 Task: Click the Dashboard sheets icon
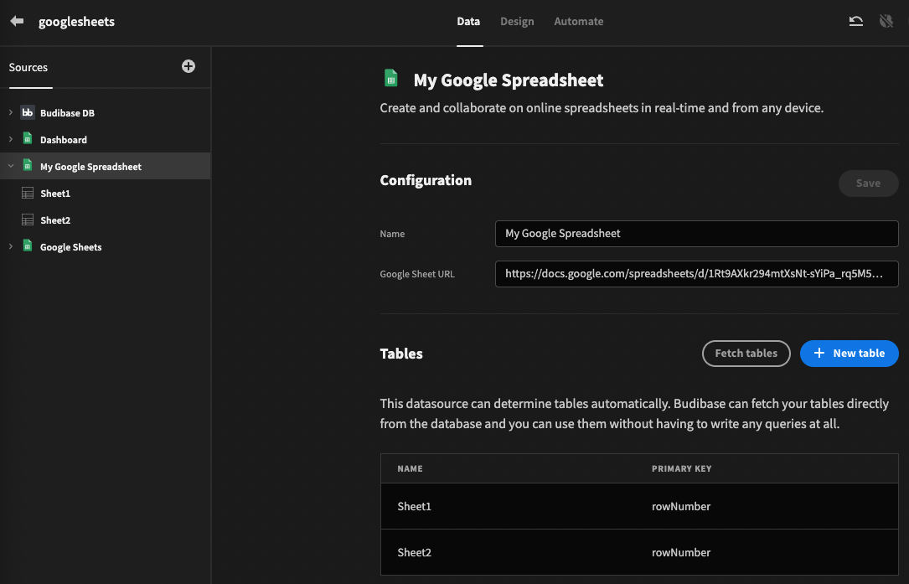(28, 138)
